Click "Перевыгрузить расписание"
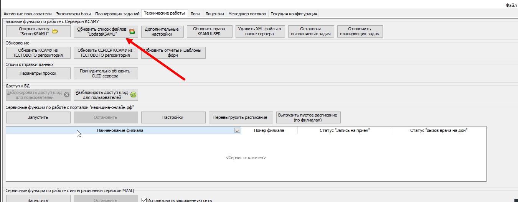The width and height of the screenshot is (518, 202). tap(241, 117)
